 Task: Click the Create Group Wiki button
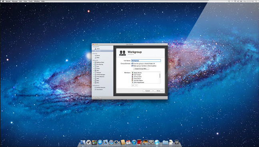(141, 69)
